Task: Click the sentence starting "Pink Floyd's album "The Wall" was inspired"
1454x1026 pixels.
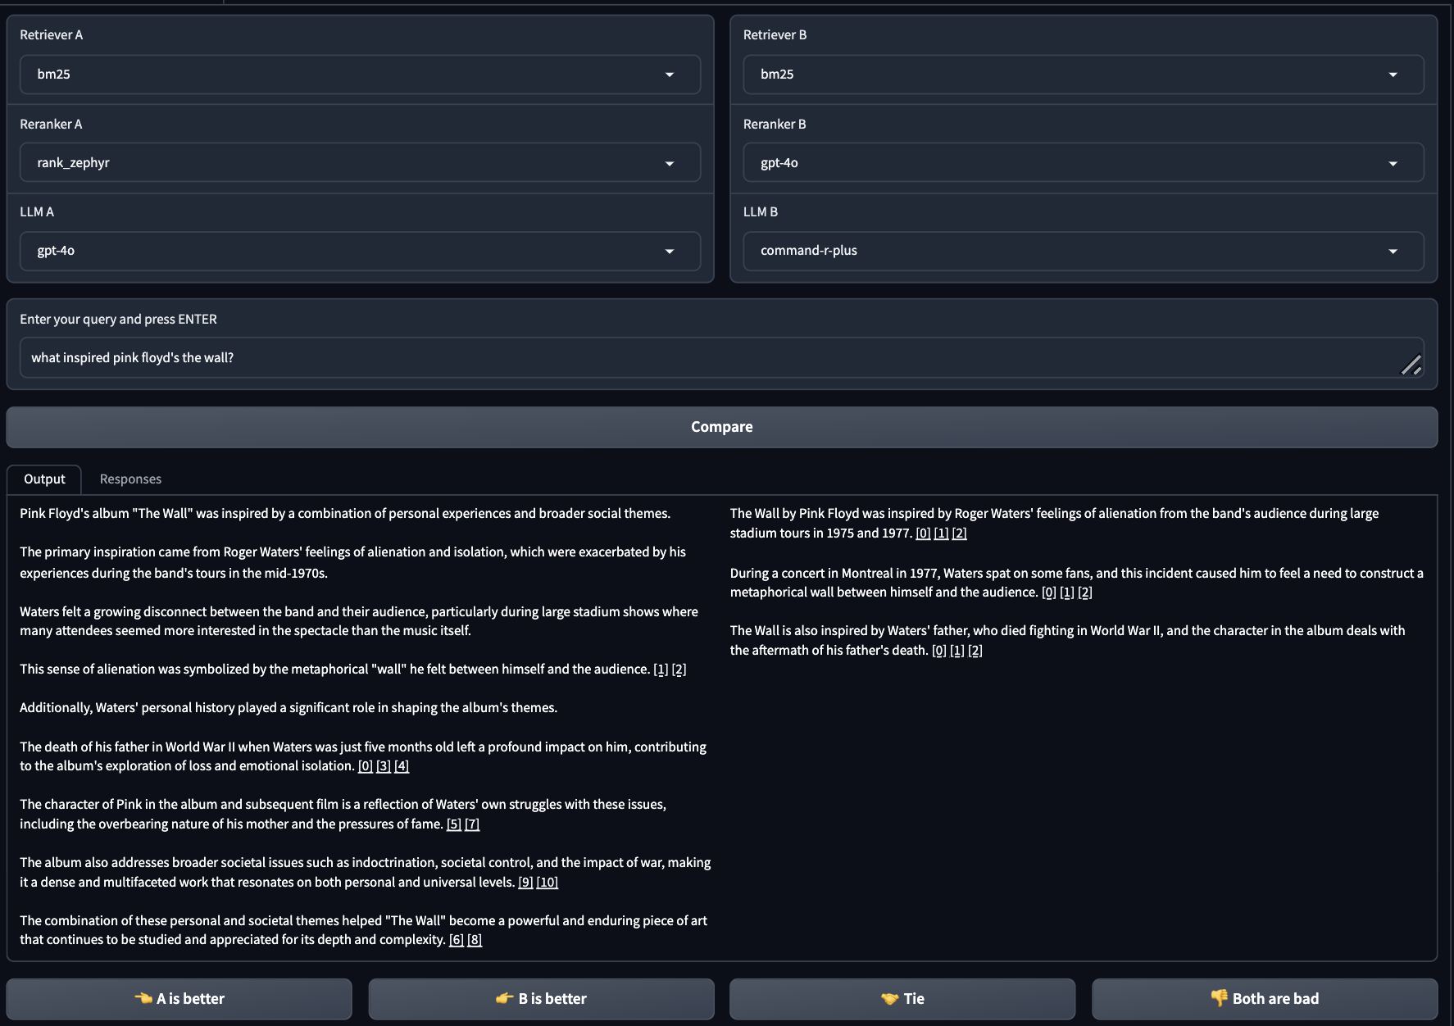Action: point(345,514)
